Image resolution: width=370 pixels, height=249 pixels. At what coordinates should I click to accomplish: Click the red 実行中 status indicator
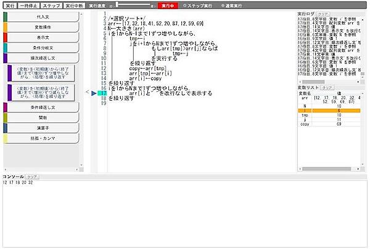(x=168, y=5)
